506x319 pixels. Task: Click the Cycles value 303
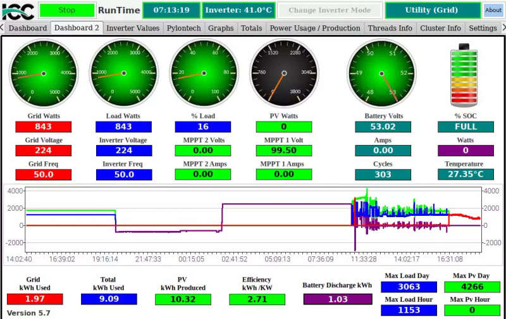pos(383,175)
